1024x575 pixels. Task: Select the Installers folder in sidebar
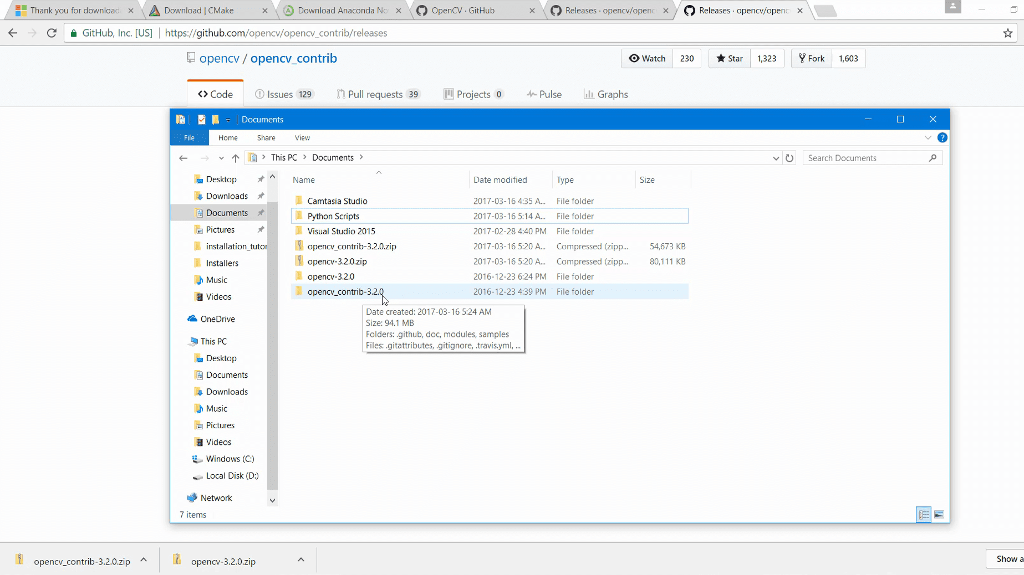point(222,263)
